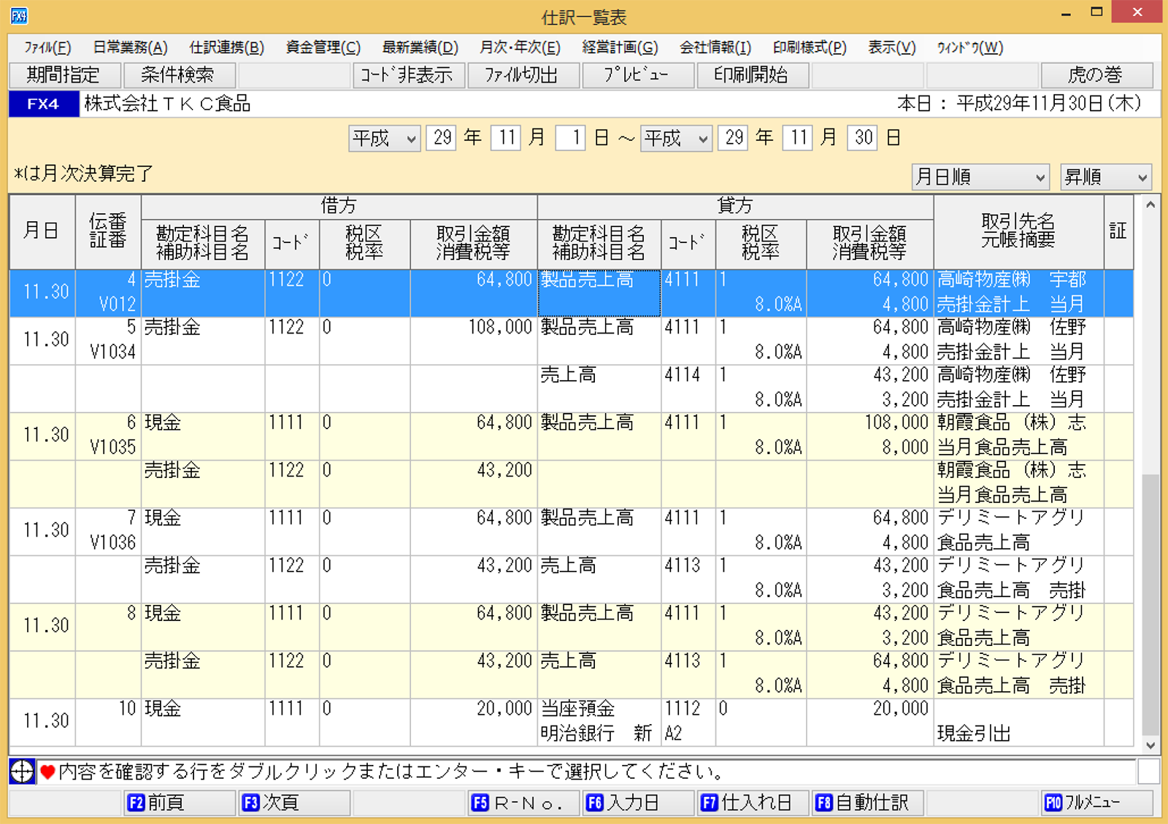This screenshot has width=1168, height=824.
Task: Click the crosshair icon in the status bar
Action: coord(23,770)
